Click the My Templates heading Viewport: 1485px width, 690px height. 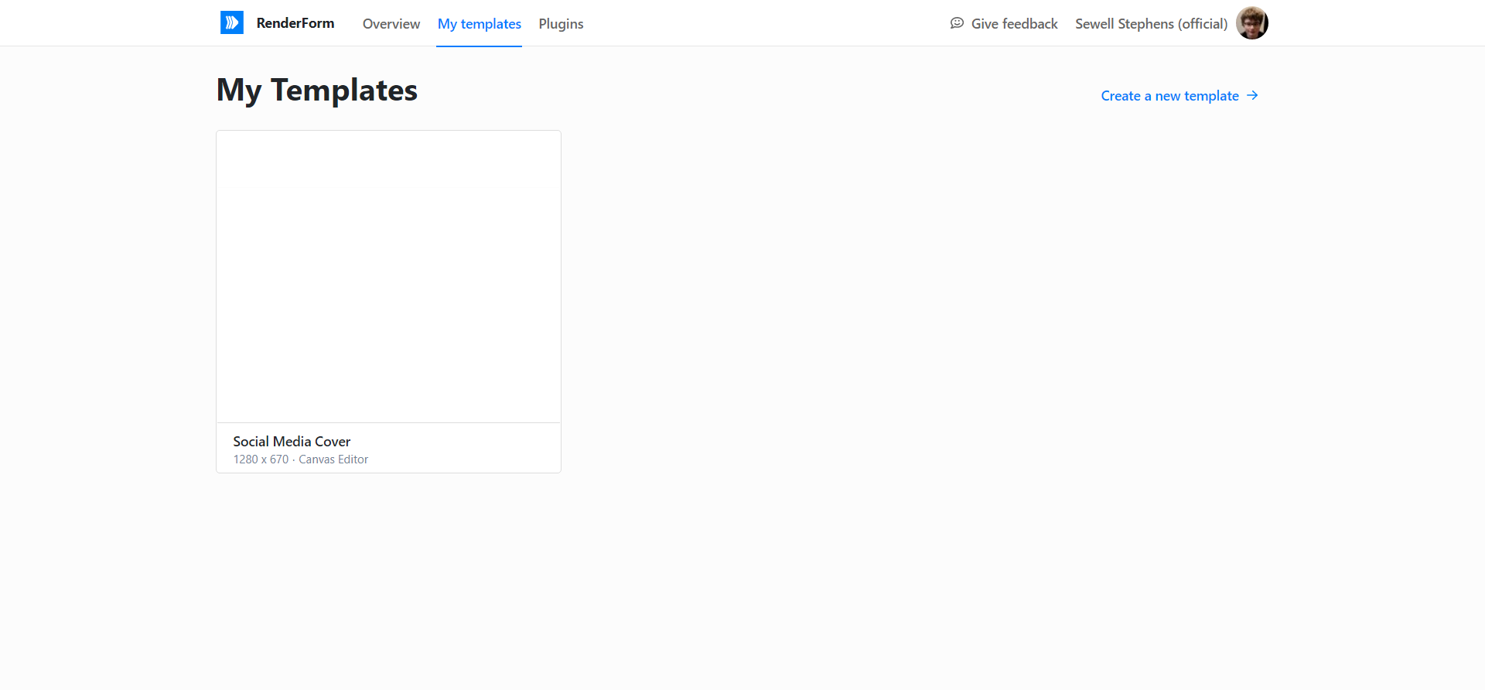coord(317,91)
